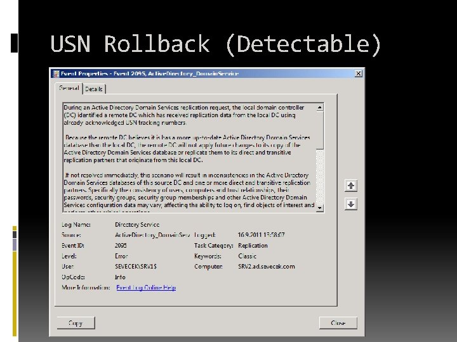Click the up arrow previous event button

pos(351,186)
